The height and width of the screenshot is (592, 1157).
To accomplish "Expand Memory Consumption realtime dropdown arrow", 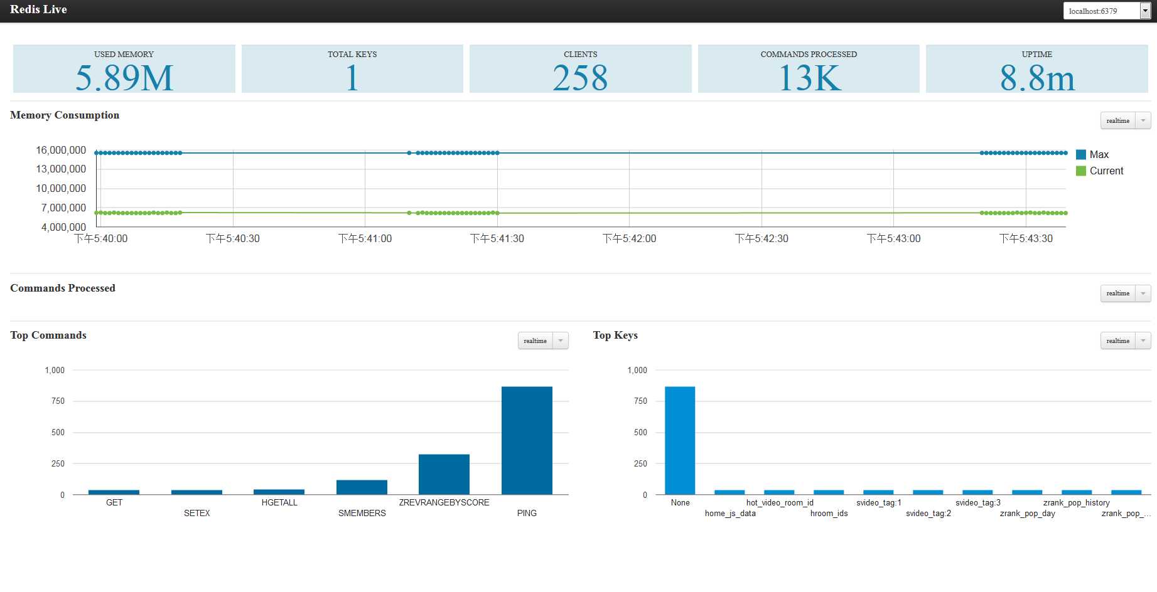I will [x=1143, y=120].
